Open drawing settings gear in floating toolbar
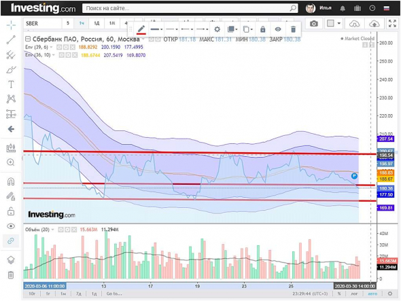401x301 pixels. [x=217, y=29]
